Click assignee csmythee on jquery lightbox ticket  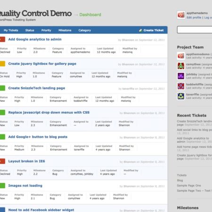[76, 76]
